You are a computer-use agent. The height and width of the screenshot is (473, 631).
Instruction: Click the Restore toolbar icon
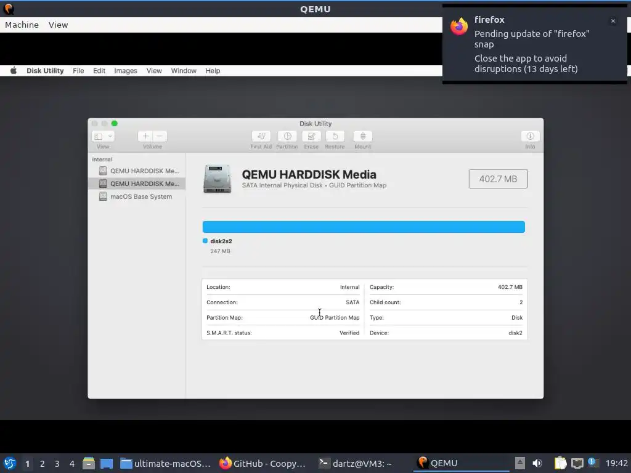[x=335, y=136]
